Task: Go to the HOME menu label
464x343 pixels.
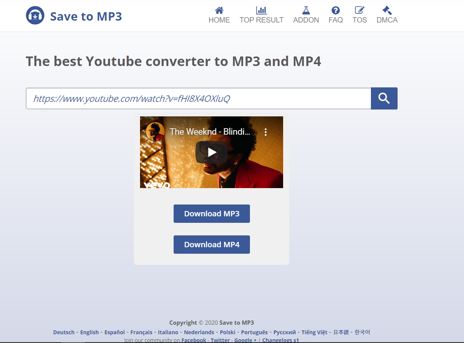Action: [x=219, y=20]
